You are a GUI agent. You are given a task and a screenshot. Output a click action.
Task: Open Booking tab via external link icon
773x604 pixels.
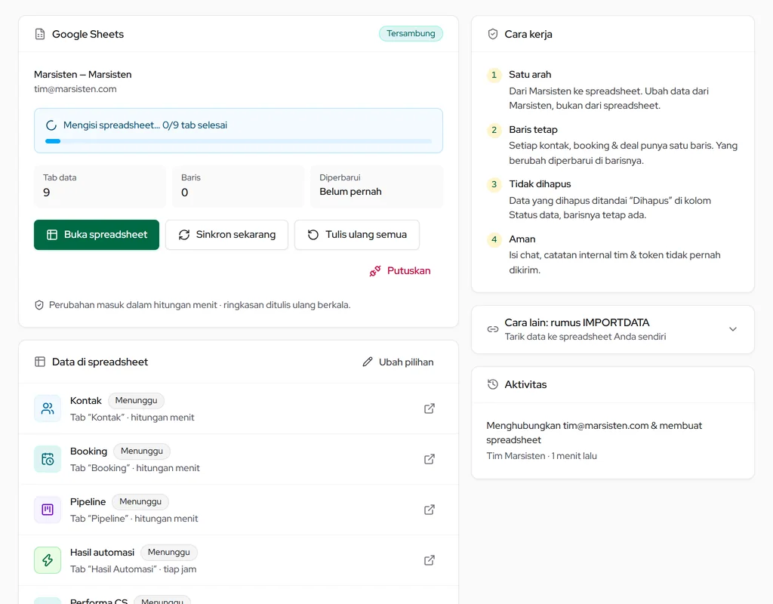click(x=430, y=459)
